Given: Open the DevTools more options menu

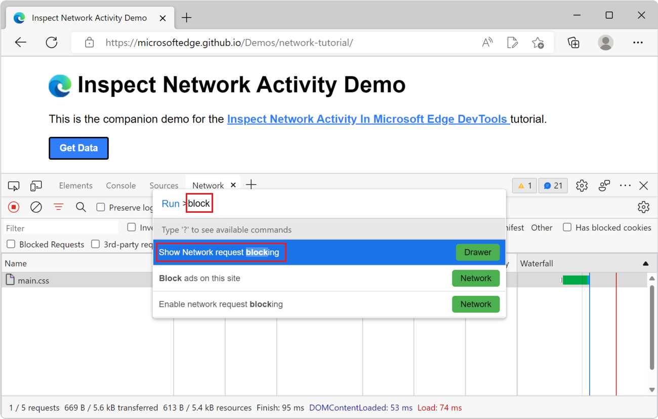Looking at the screenshot, I should pyautogui.click(x=625, y=185).
